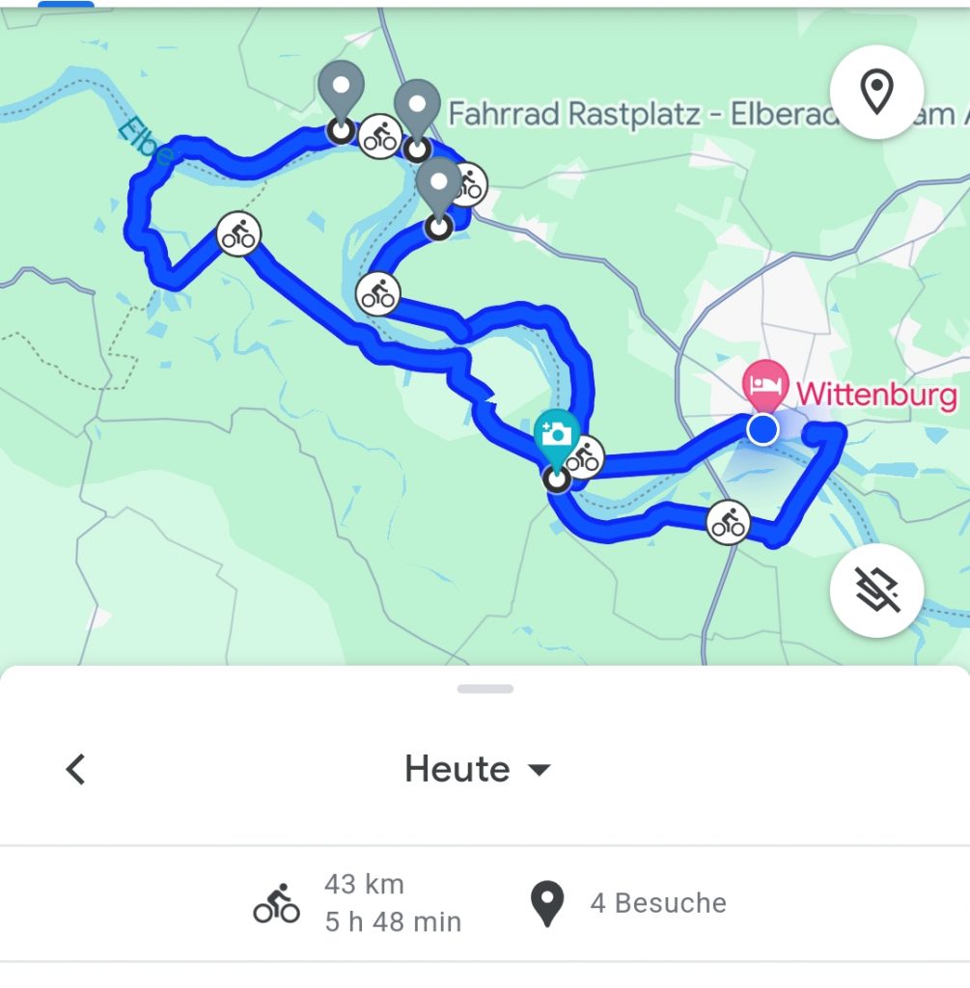Click the dropdown arrow next to Heute

coord(539,769)
